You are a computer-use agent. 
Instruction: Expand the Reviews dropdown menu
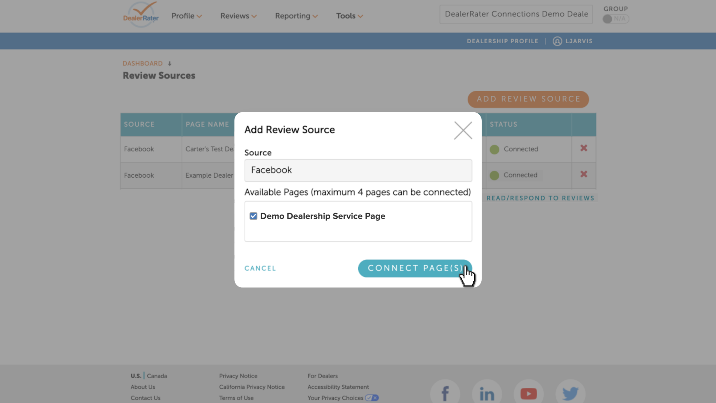coord(238,16)
